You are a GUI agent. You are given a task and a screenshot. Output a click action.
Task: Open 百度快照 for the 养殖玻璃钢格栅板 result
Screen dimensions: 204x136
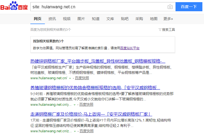tap(86, 105)
